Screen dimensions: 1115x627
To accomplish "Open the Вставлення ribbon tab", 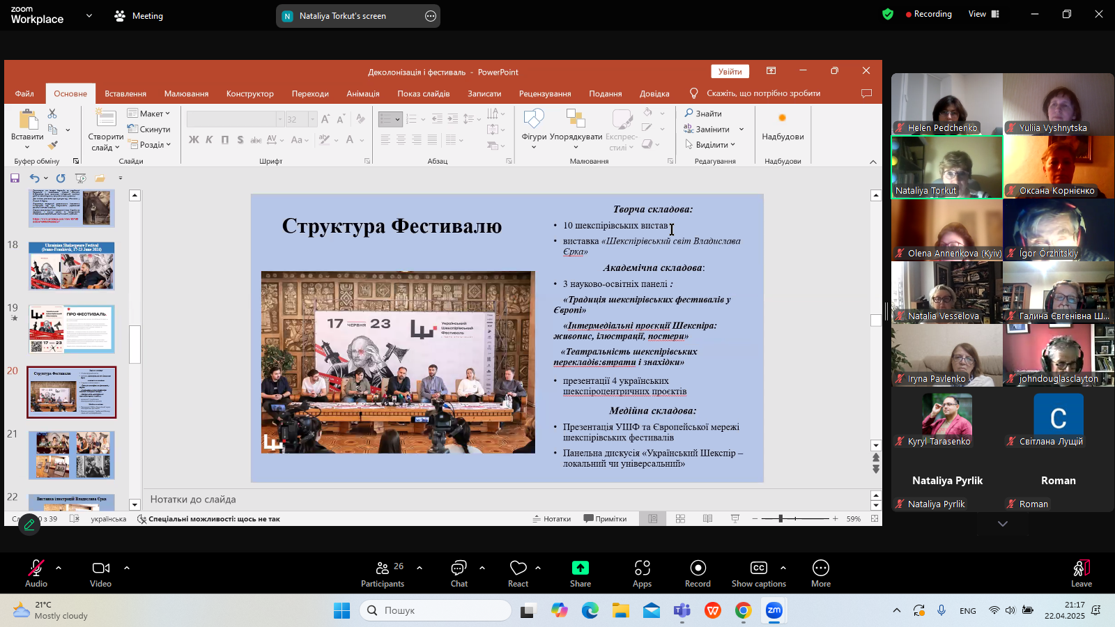I will tap(125, 93).
